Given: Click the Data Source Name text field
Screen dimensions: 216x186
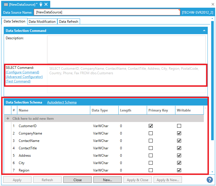Looking at the screenshot, I should [x=107, y=12].
